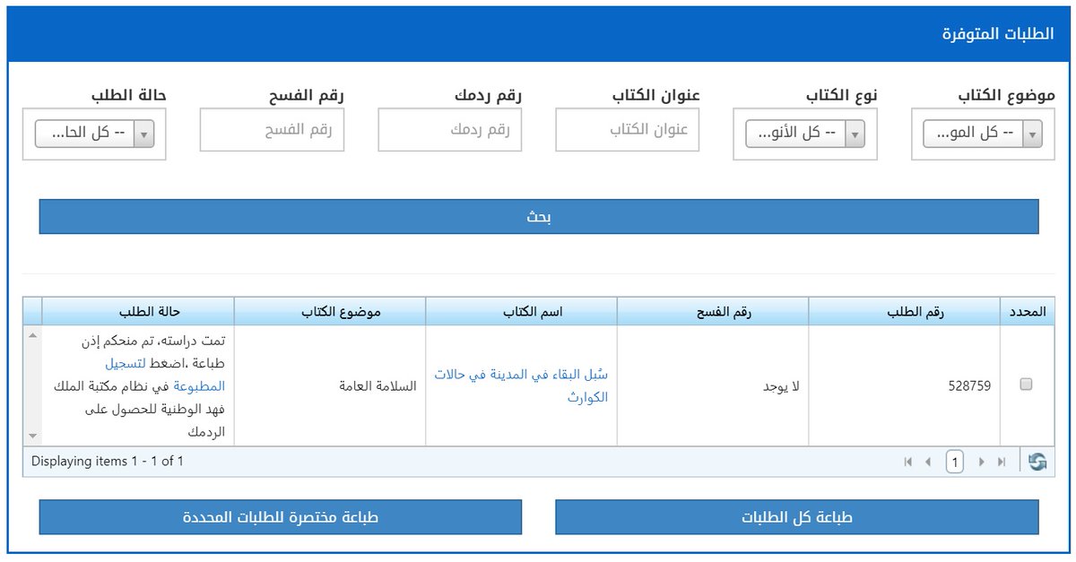Select the السلامة العامة subject cell
Screen dimensions: 1076x562
pyautogui.click(x=330, y=386)
